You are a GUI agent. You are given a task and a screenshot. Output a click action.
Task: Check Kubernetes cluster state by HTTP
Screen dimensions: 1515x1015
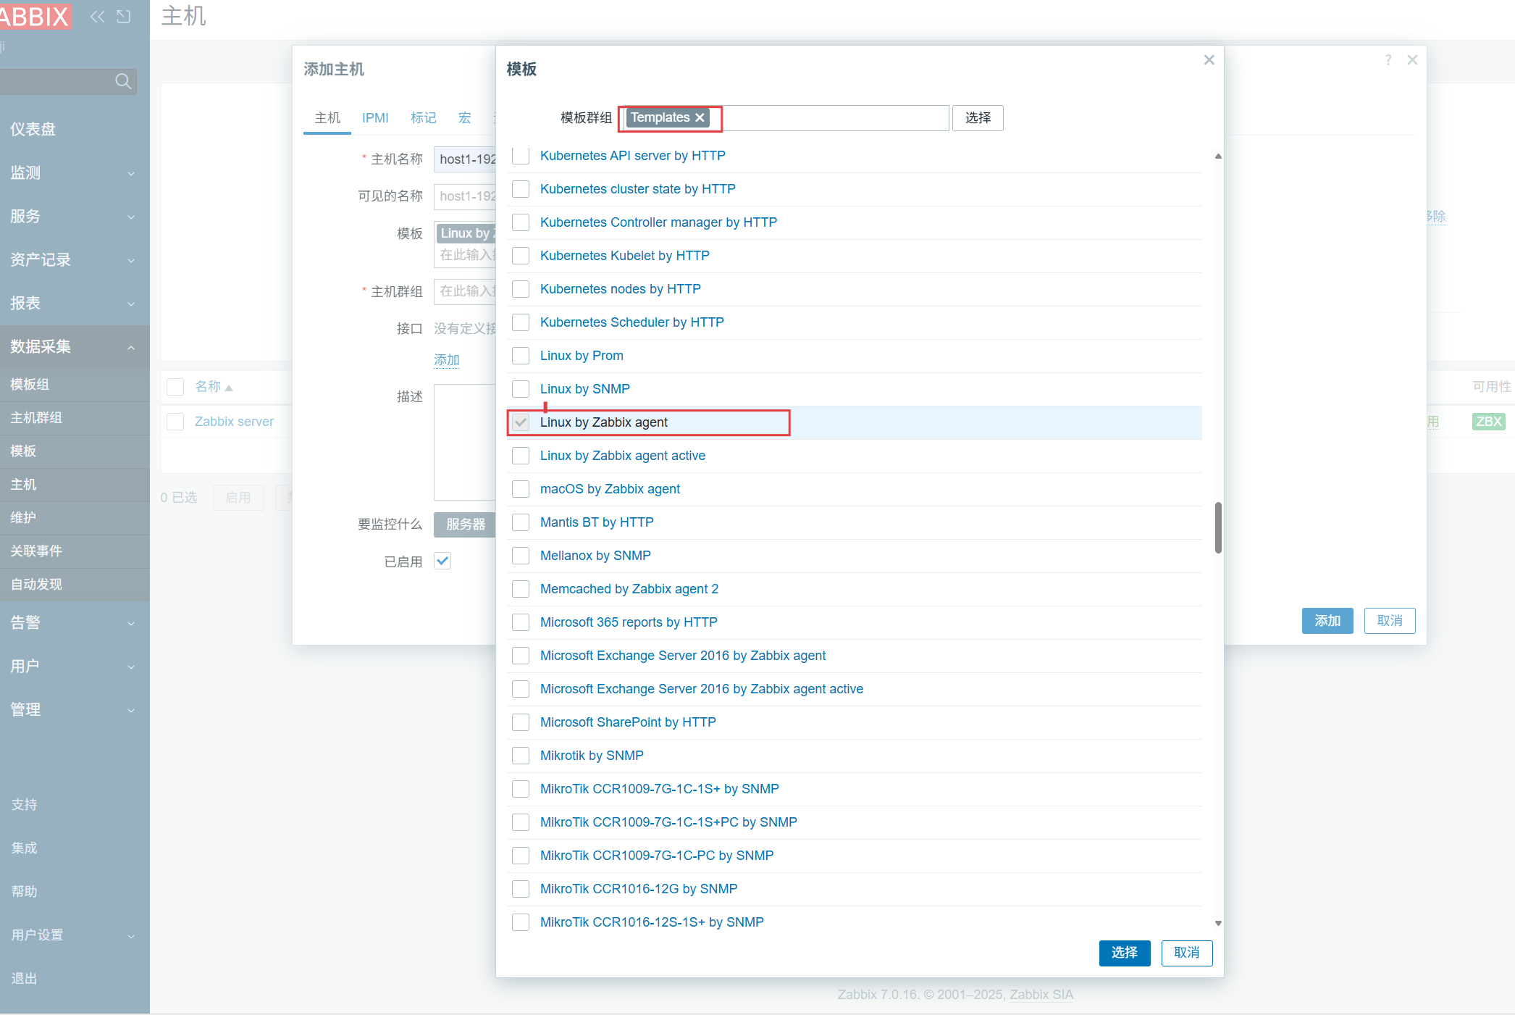pyautogui.click(x=521, y=189)
